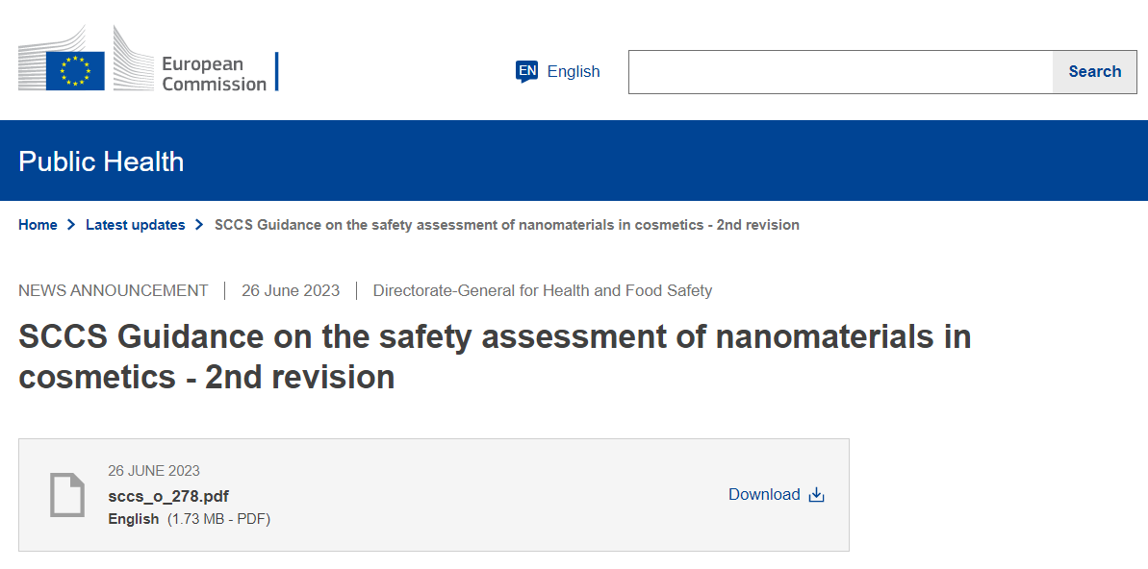Click the Public Health site title
1148x569 pixels.
[x=101, y=161]
